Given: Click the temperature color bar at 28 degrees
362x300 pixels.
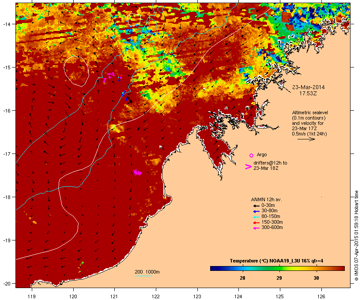Looking at the screenshot, I should click(x=242, y=268).
